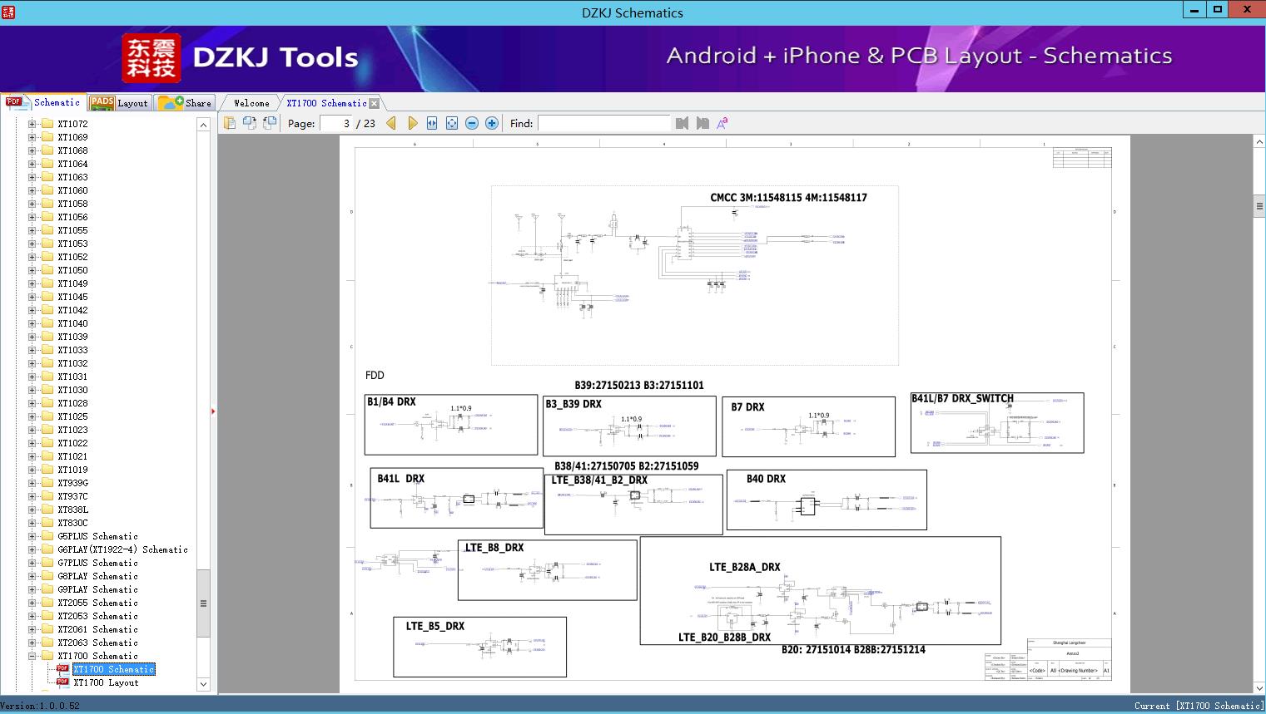Zoom in with the plus icon
Viewport: 1266px width, 714px height.
point(492,123)
